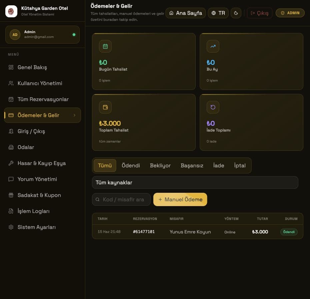Open Sadakat & Kupon gift icon

tap(11, 195)
